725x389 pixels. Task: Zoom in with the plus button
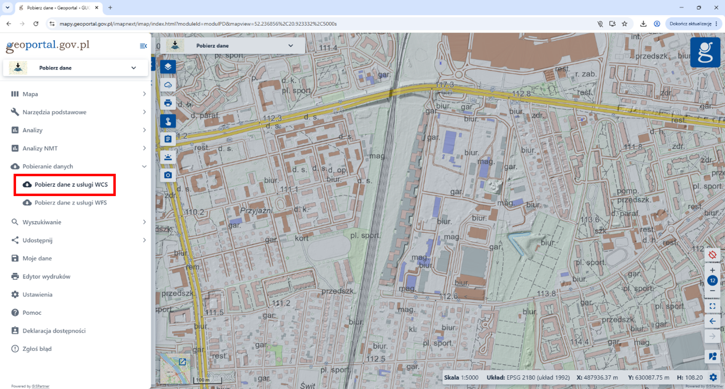point(712,270)
